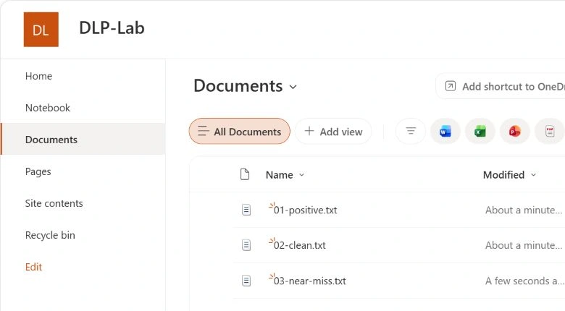Open the file 03-near-miss.txt
Viewport: 565px width, 311px height.
coord(309,281)
